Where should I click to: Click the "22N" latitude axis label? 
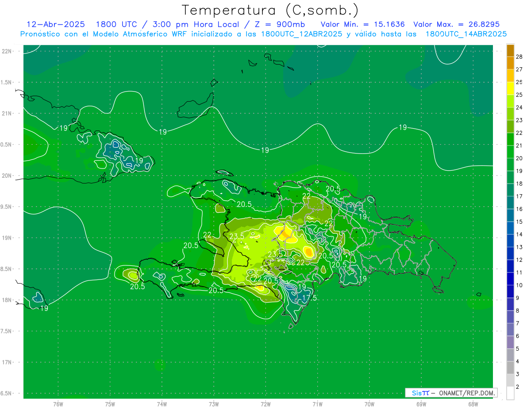[x=6, y=51]
